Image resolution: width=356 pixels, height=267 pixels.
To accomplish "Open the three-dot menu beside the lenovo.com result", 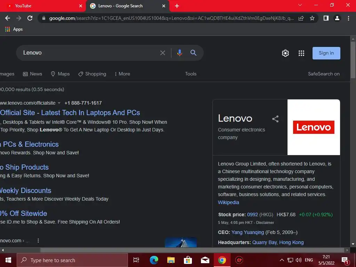I will click(x=38, y=241).
